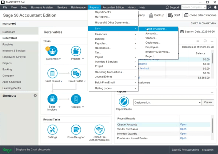Click the DBM toolbar icon
The width and height of the screenshot is (218, 154).
(x=170, y=15)
